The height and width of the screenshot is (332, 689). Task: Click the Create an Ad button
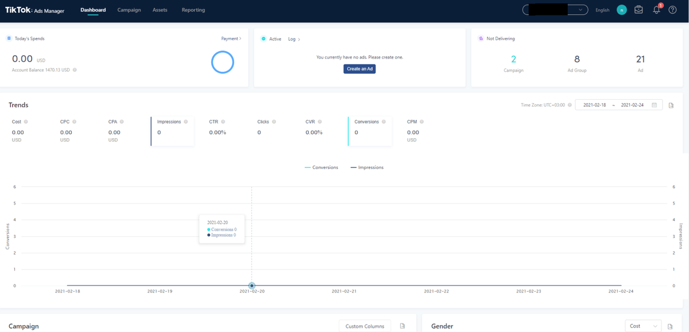coord(359,69)
